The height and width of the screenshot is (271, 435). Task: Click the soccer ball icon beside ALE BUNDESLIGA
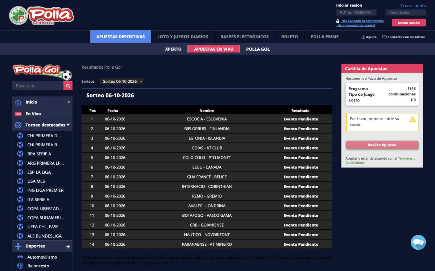20,236
